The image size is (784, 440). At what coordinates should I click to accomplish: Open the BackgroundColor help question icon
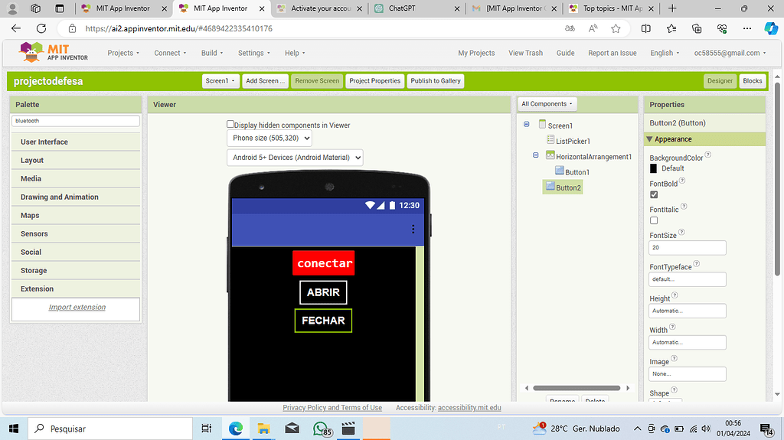(x=708, y=155)
